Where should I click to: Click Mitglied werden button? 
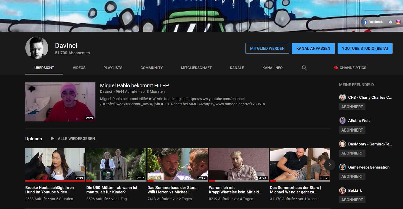tap(267, 48)
